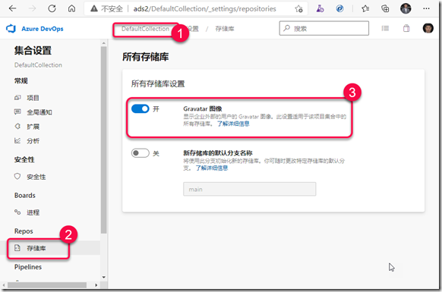Image resolution: width=442 pixels, height=292 pixels.
Task: Click the browser address bar URL
Action: point(204,9)
